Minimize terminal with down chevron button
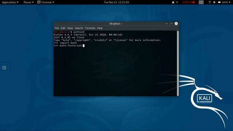The height and width of the screenshot is (131, 233). 167,24
